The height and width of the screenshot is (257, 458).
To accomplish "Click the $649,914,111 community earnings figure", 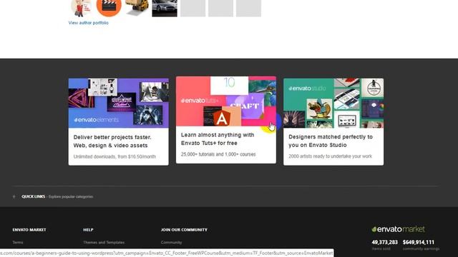I will tap(418, 243).
